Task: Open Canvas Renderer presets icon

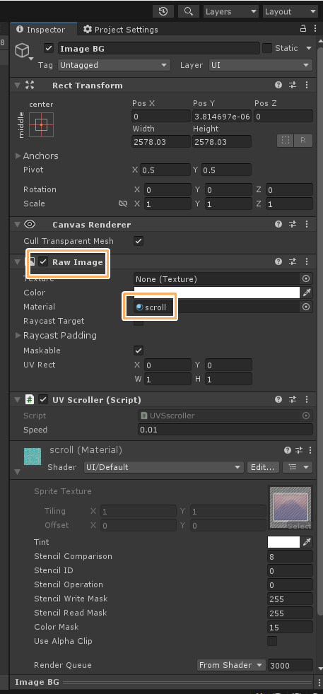Action: [293, 225]
